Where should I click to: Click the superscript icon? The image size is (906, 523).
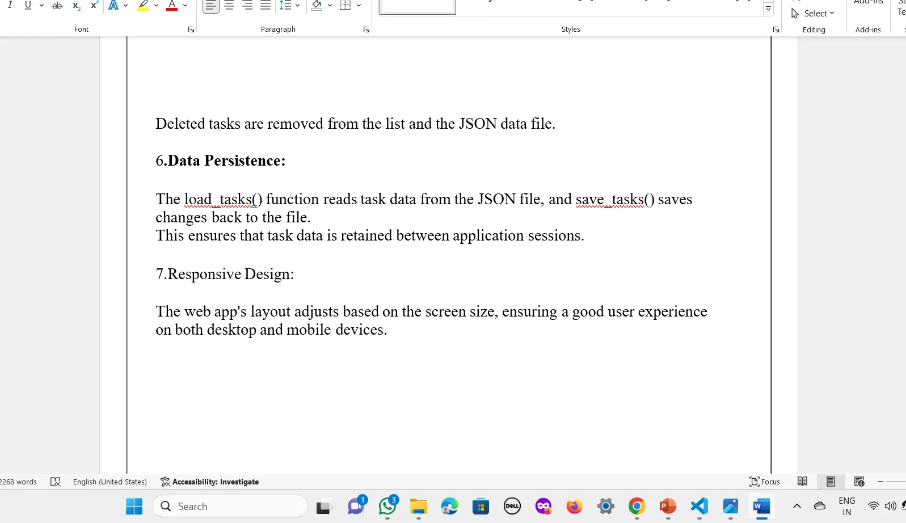(94, 5)
